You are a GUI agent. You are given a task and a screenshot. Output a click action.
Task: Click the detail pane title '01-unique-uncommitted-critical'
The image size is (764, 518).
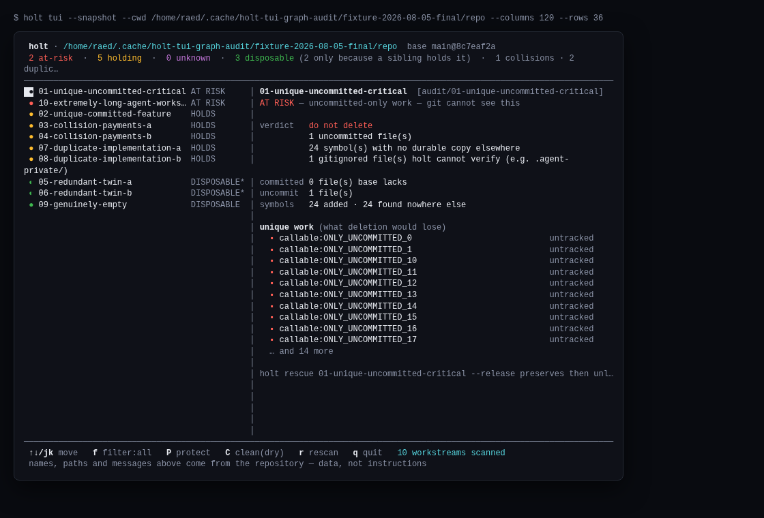[x=334, y=91]
